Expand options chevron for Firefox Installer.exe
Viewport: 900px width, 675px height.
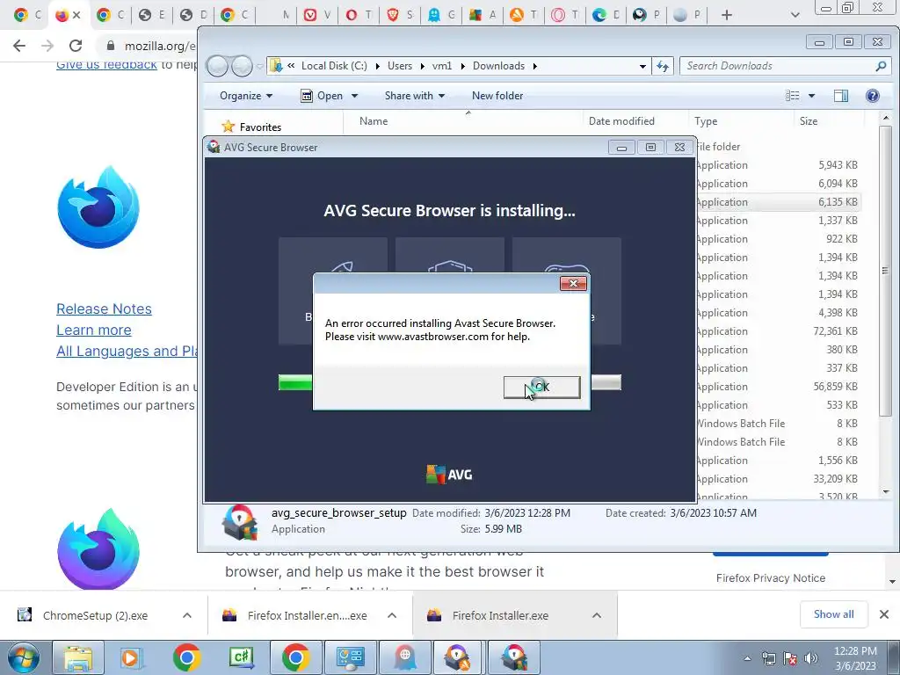pos(597,615)
